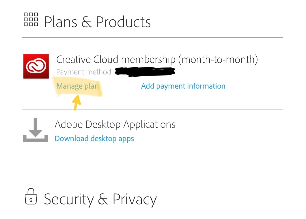Open Download desktop apps link

tap(94, 139)
